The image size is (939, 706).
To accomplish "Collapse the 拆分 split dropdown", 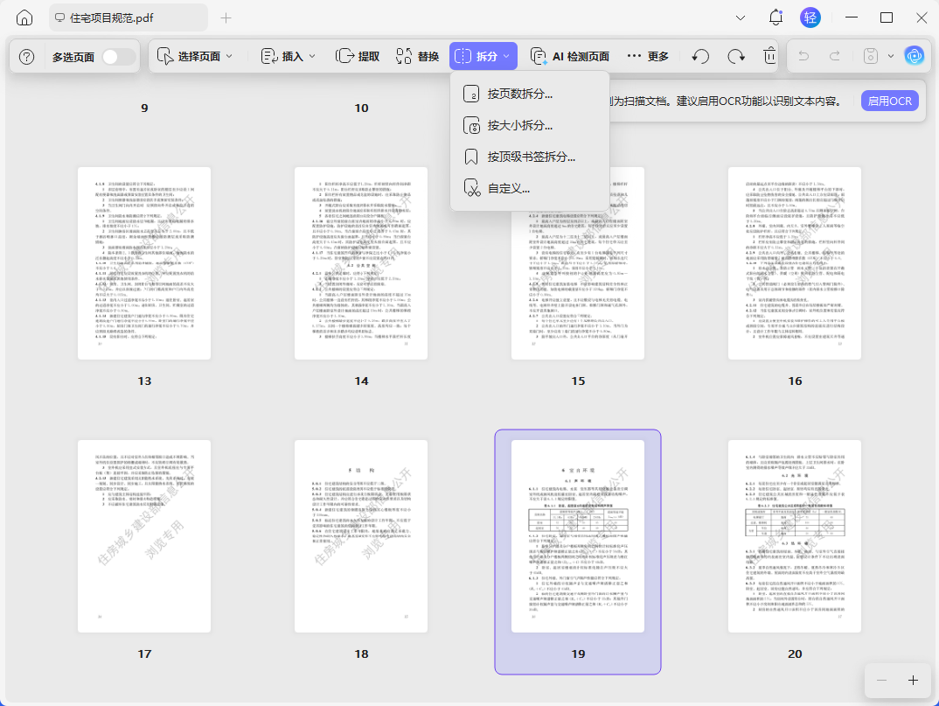I will point(483,56).
